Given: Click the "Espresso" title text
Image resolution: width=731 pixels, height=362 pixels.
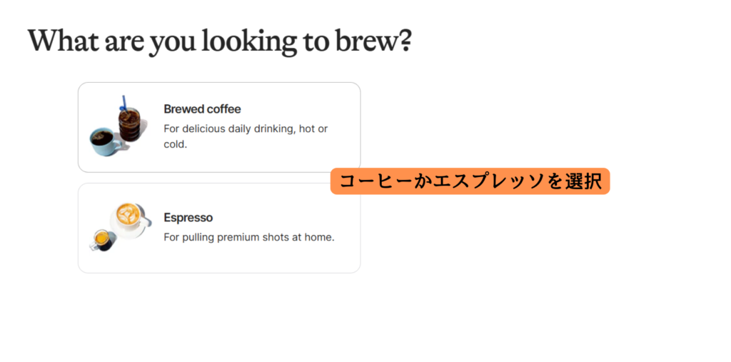Looking at the screenshot, I should (188, 218).
